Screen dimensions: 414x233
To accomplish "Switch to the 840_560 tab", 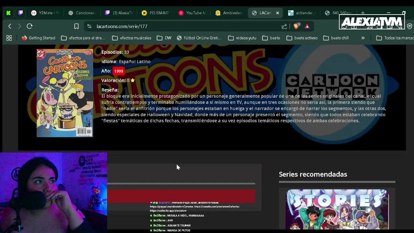I will tap(339, 13).
